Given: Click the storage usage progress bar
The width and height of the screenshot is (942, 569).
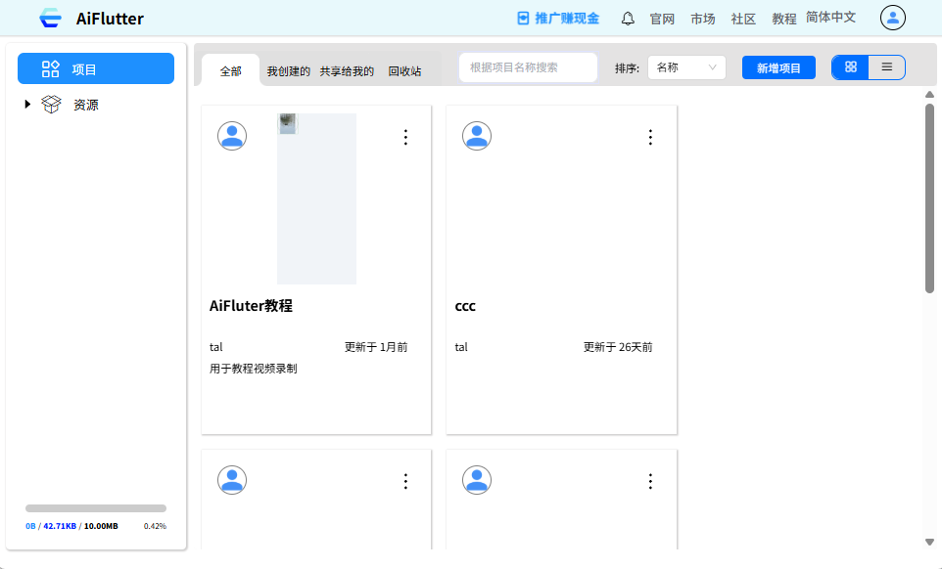Looking at the screenshot, I should (96, 508).
